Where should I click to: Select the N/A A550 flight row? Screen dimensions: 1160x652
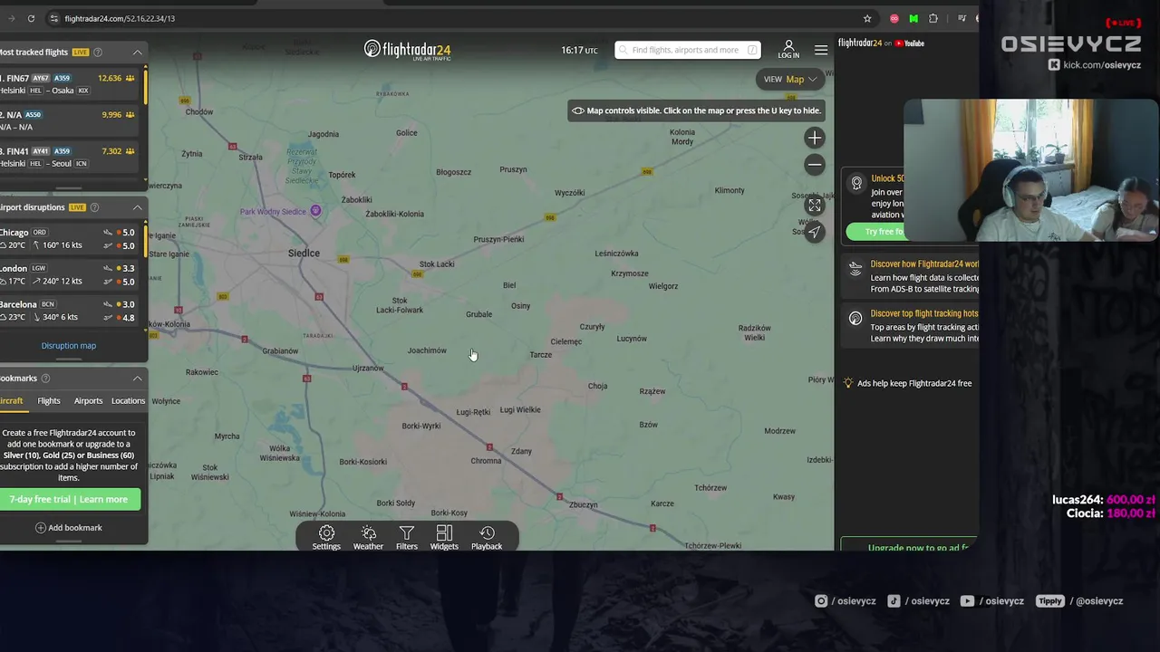(71, 120)
